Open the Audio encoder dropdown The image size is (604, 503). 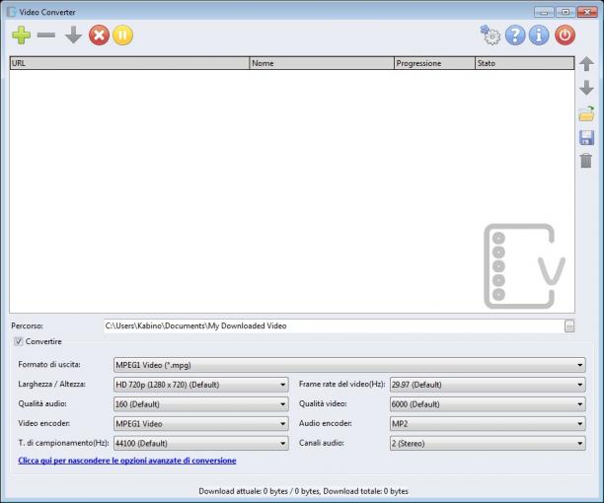tap(488, 424)
